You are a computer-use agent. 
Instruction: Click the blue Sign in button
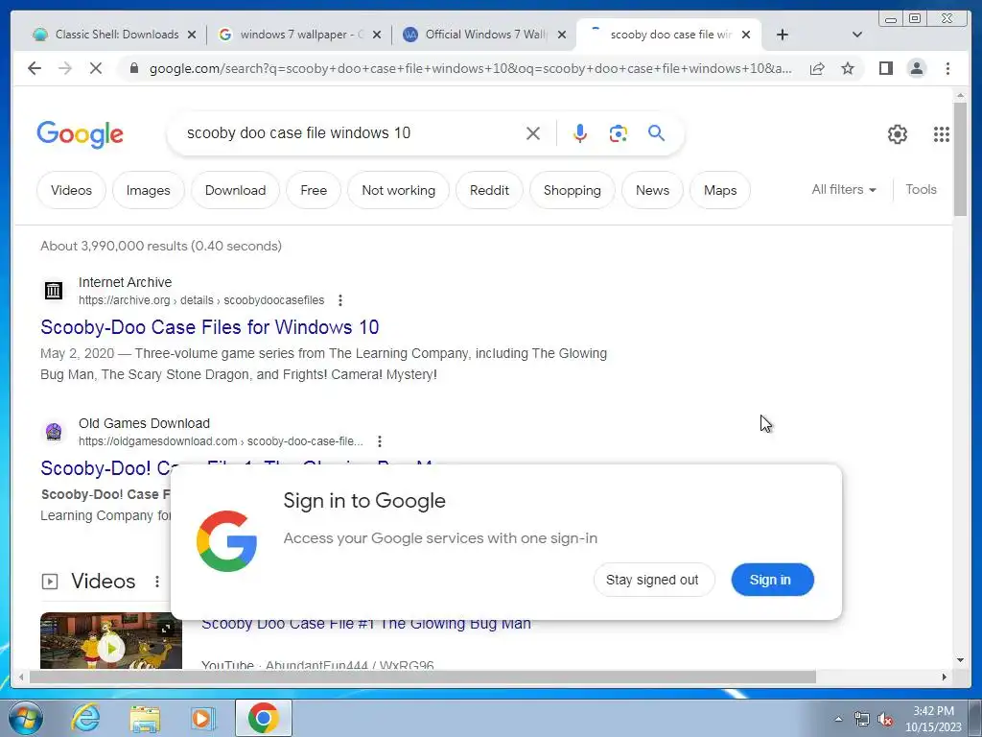[x=772, y=580]
